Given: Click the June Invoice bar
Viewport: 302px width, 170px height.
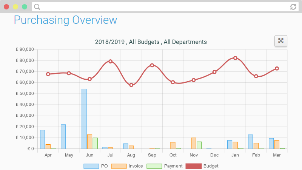Looking at the screenshot, I should click(x=89, y=142).
